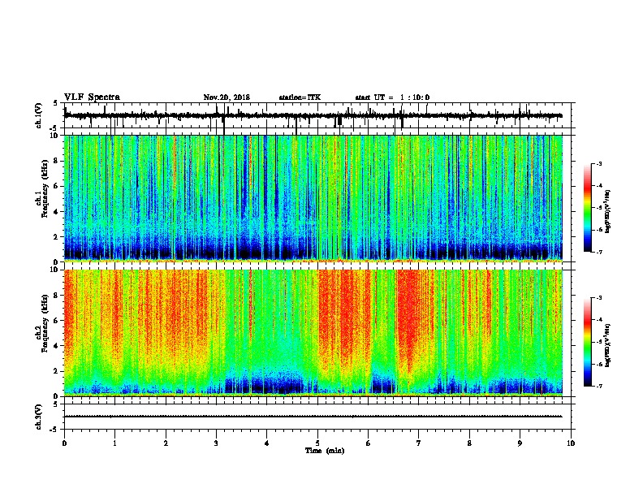
Task: Click the ch.1 top waveform trace panel
Action: 319,115
